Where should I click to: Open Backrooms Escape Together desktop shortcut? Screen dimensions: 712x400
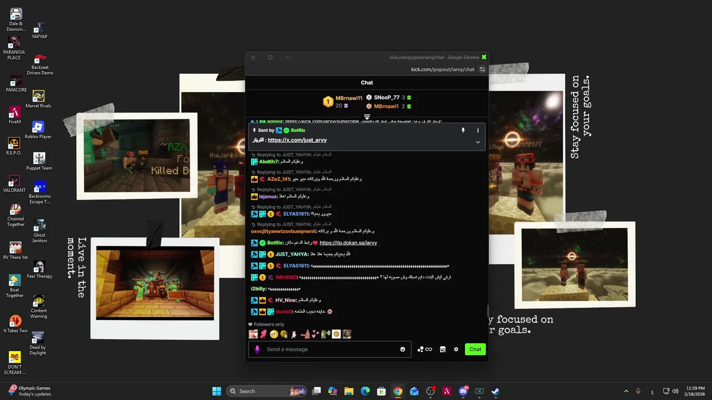tap(39, 192)
